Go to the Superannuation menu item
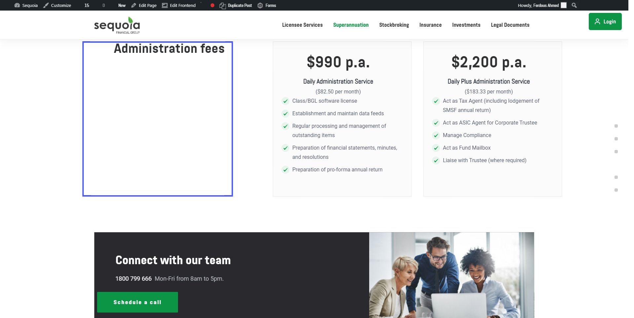634x318 pixels. tap(351, 25)
